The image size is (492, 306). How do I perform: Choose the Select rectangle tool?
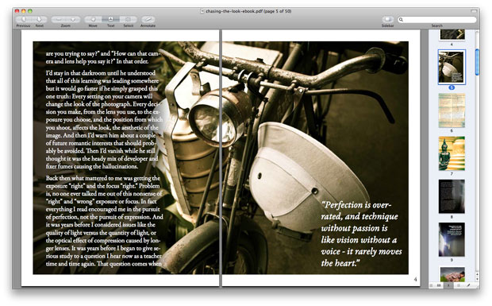tap(128, 20)
